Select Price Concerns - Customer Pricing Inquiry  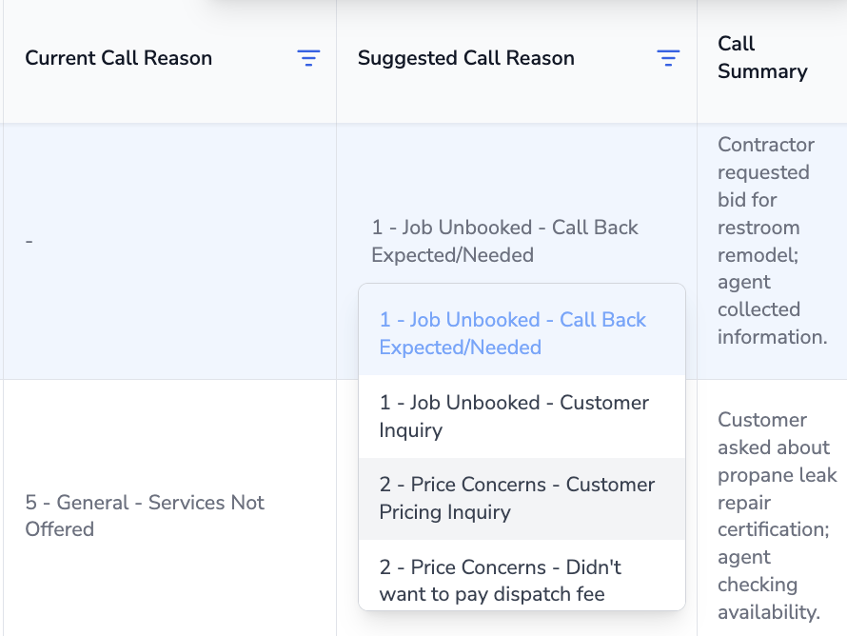point(517,498)
